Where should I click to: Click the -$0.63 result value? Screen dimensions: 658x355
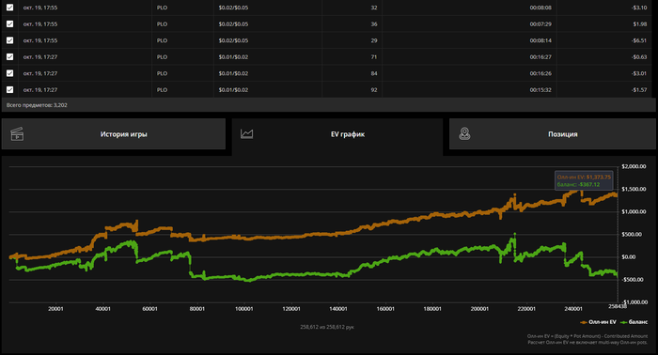[x=639, y=56]
